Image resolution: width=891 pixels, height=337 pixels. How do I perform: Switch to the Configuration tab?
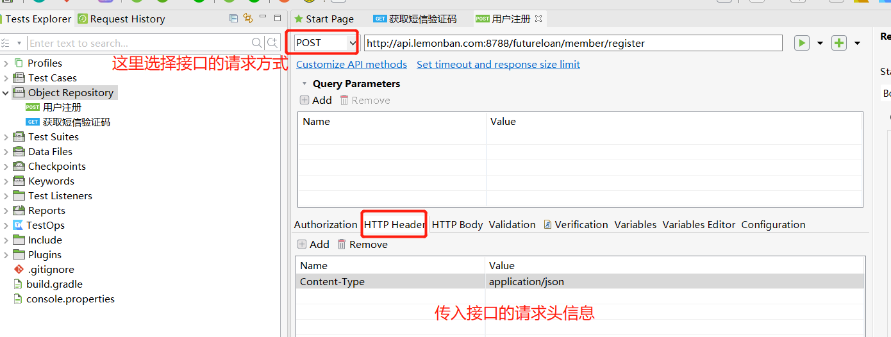(x=773, y=224)
